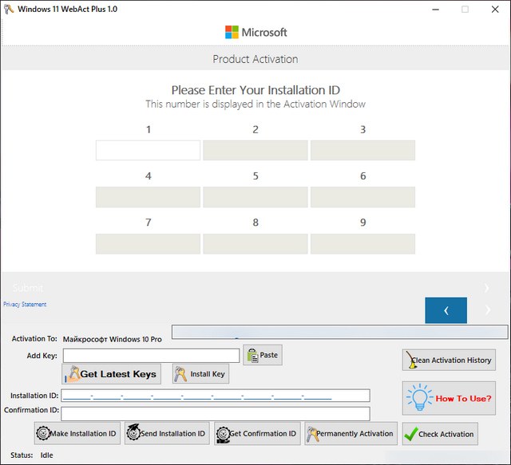Click the Make Installation ID button
This screenshot has height=465, width=511.
77,433
